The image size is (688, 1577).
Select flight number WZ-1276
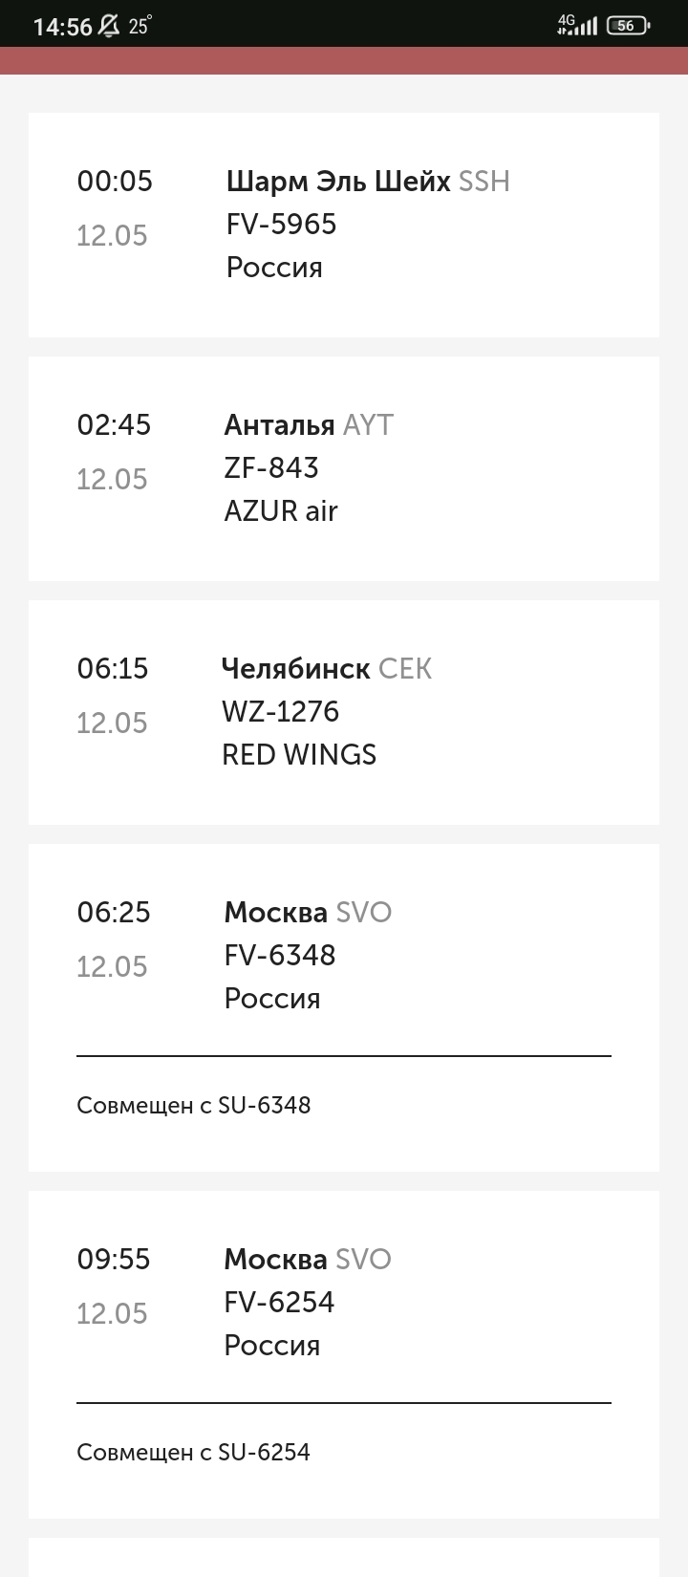(280, 712)
